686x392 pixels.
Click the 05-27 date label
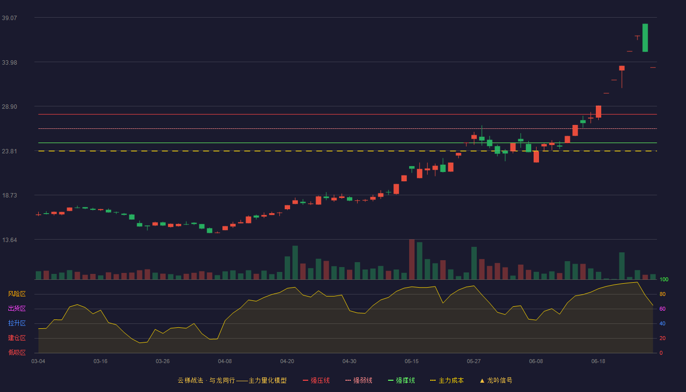pyautogui.click(x=474, y=361)
